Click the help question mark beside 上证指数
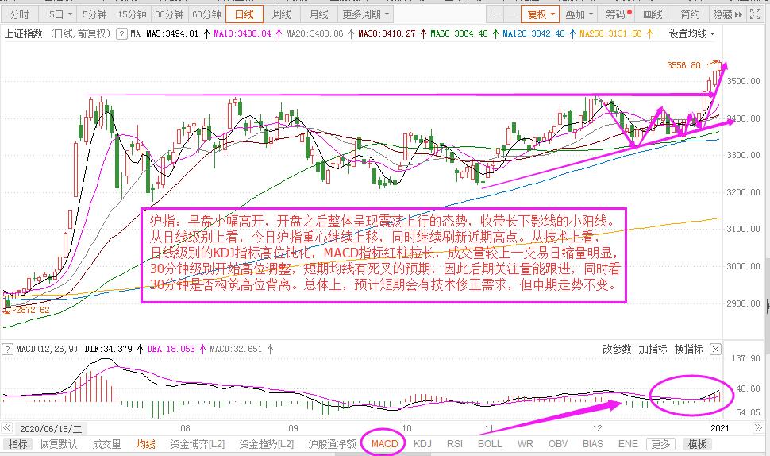This screenshot has width=770, height=456. click(121, 34)
